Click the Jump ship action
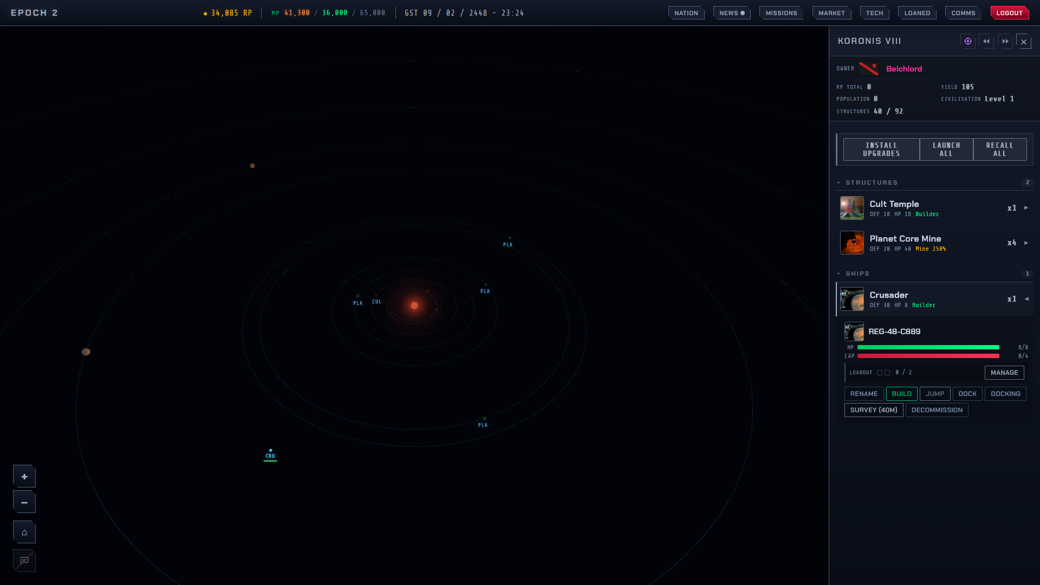Screen dimensions: 1040x585 click(x=935, y=394)
